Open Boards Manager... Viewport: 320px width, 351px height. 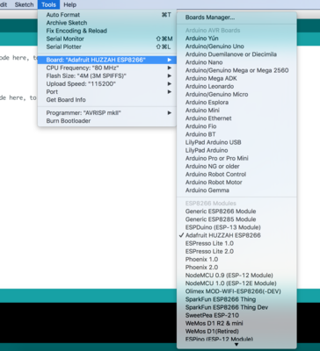[236, 18]
